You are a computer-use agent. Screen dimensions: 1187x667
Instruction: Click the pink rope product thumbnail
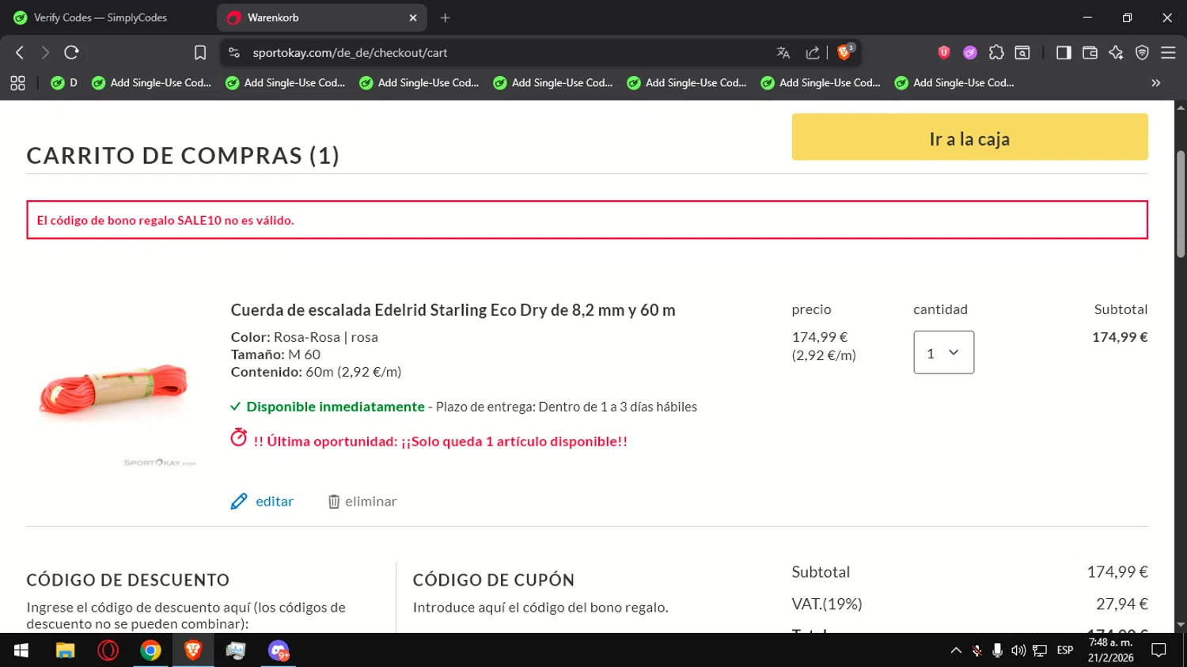click(114, 389)
